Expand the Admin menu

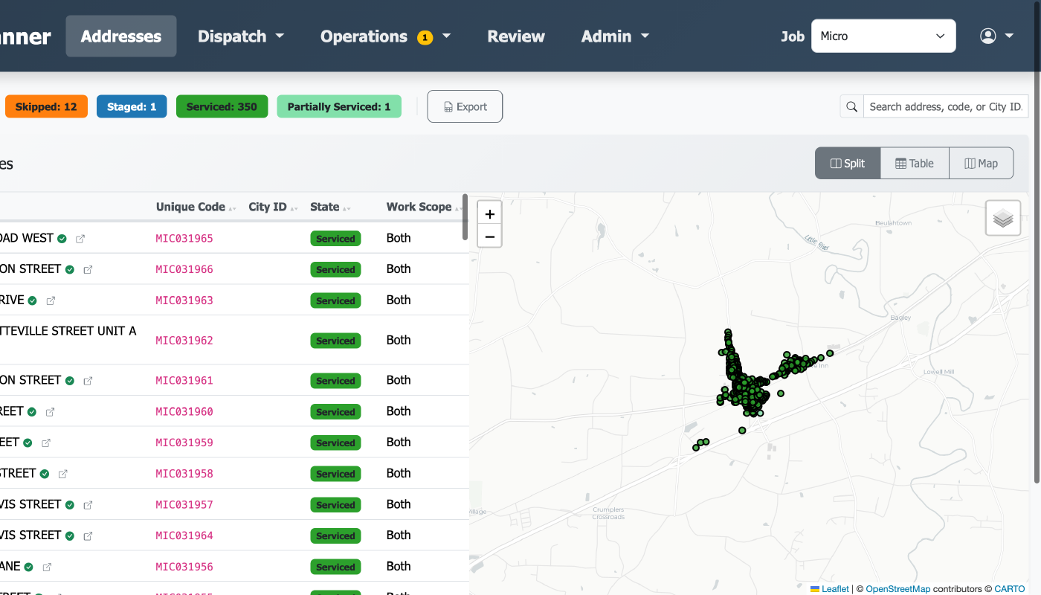615,36
